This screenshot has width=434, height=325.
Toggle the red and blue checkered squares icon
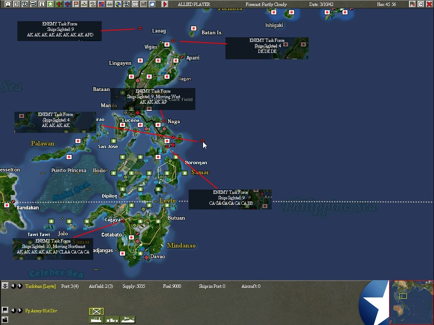[x=101, y=4]
